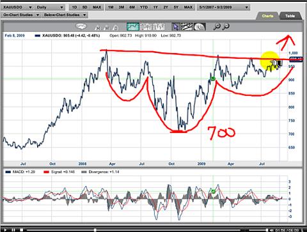Open the XAUUSDO symbol dropdown
Image resolution: width=307 pixels, height=232 pixels.
pos(18,7)
